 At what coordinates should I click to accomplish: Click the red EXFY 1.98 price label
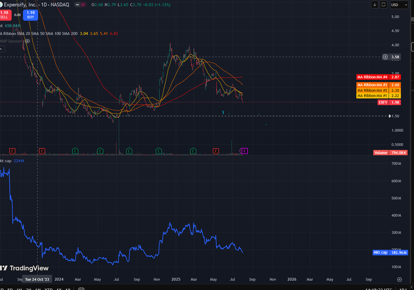389,102
